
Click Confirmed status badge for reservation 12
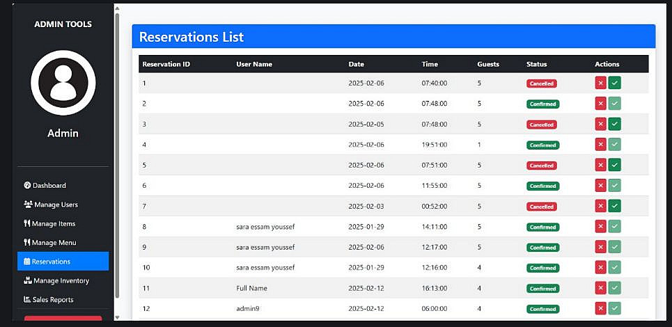(x=543, y=309)
